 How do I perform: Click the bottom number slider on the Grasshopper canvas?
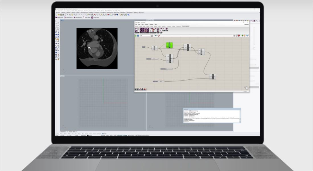click(159, 81)
